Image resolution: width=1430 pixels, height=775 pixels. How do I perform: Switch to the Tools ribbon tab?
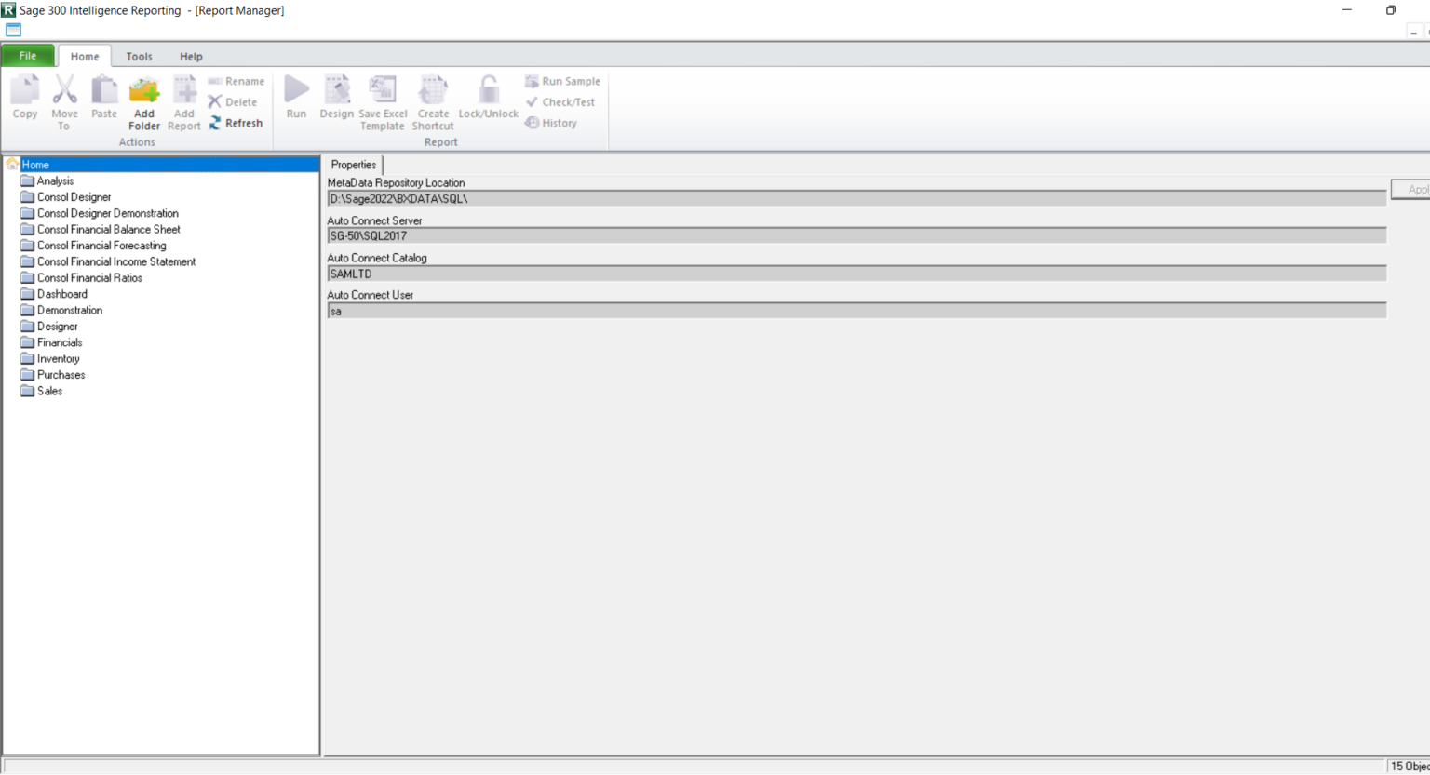pyautogui.click(x=139, y=56)
